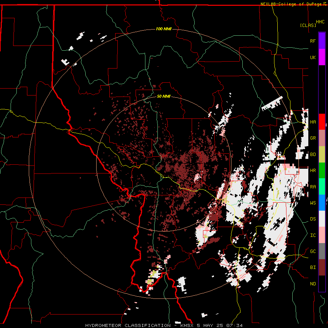Click the NEXLAB-College of DuPage credit text
The image size is (328, 328).
pyautogui.click(x=291, y=4)
